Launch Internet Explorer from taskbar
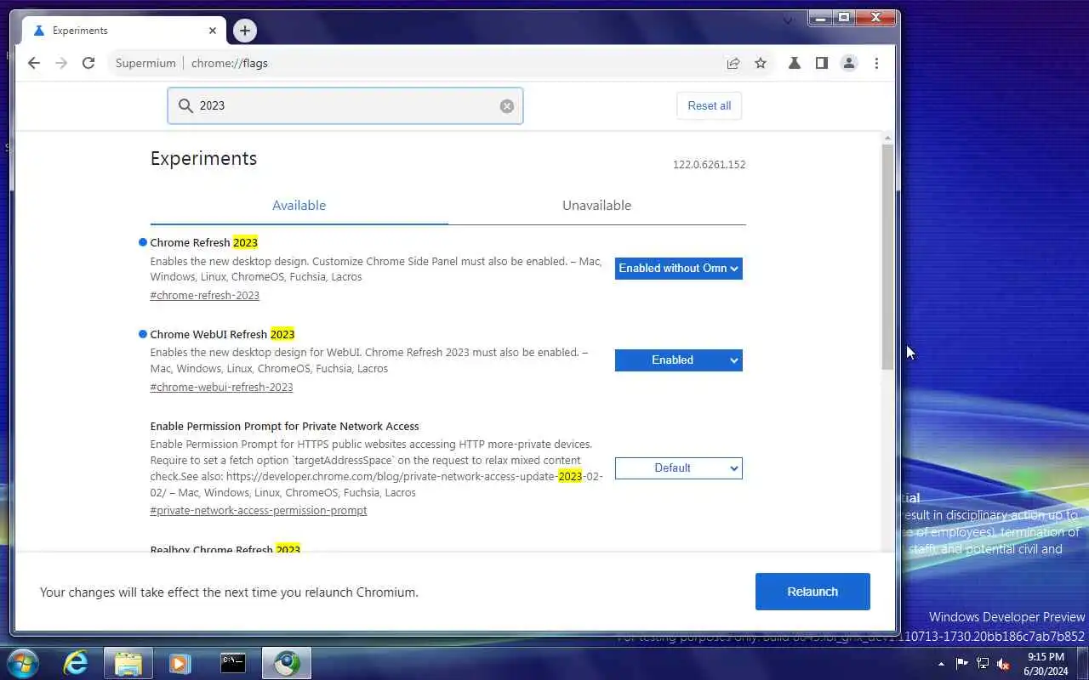This screenshot has height=680, width=1089. [76, 663]
